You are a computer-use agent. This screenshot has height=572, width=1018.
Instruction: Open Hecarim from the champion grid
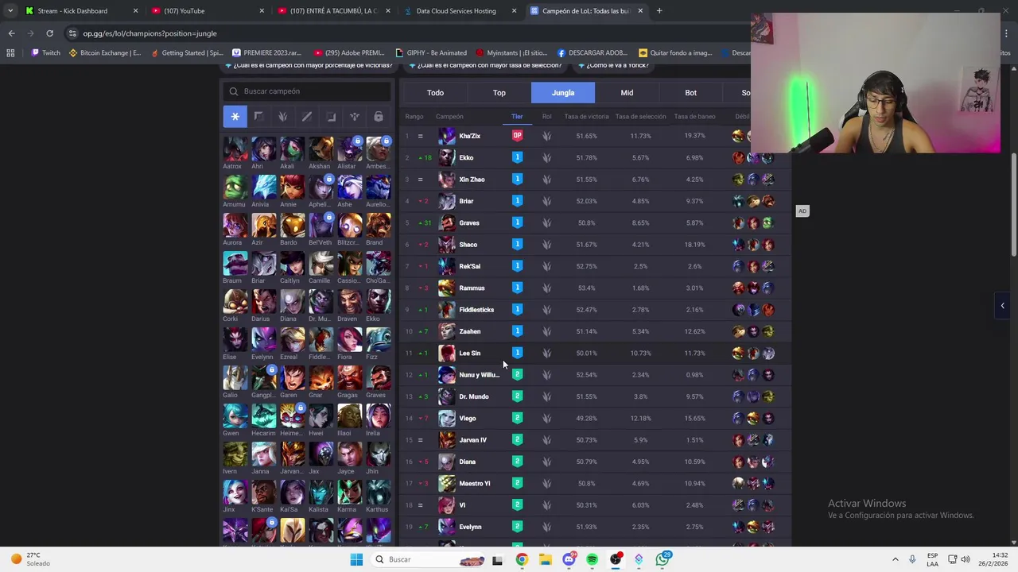tap(263, 416)
